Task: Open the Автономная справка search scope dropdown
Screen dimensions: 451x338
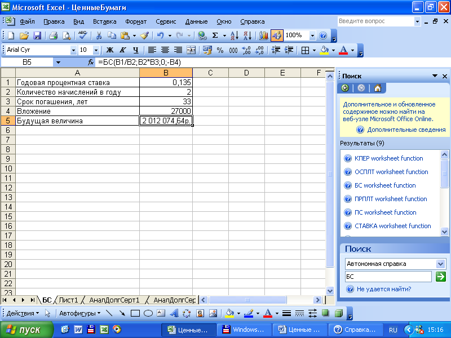Action: point(440,264)
